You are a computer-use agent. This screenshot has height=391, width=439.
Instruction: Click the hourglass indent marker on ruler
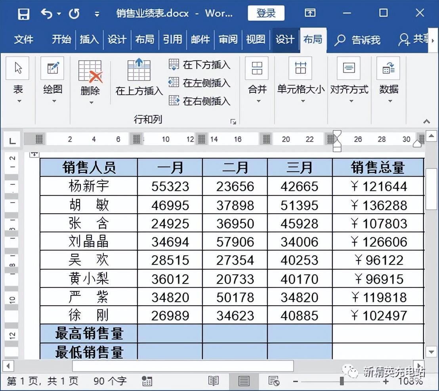[337, 140]
